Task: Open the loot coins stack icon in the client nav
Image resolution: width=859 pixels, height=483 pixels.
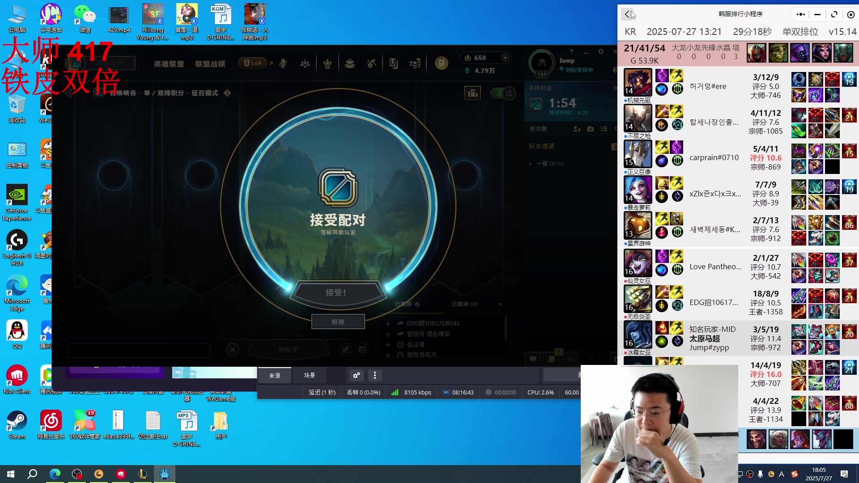Action: pos(415,64)
